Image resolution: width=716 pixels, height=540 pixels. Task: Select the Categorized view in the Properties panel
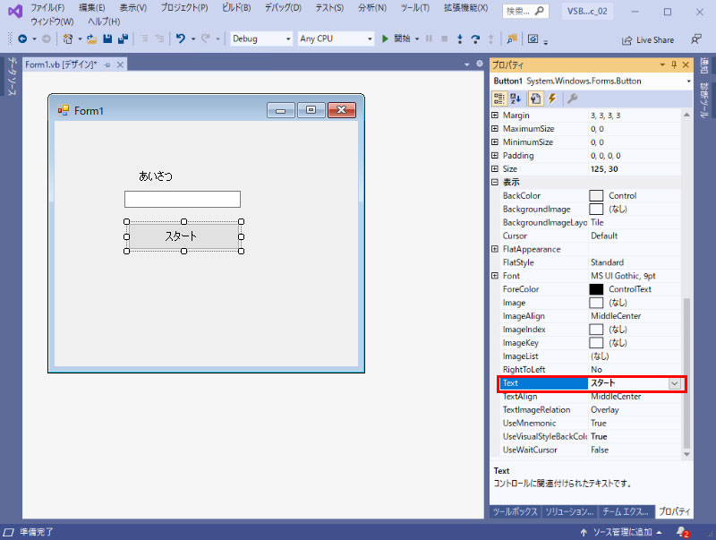[x=501, y=99]
